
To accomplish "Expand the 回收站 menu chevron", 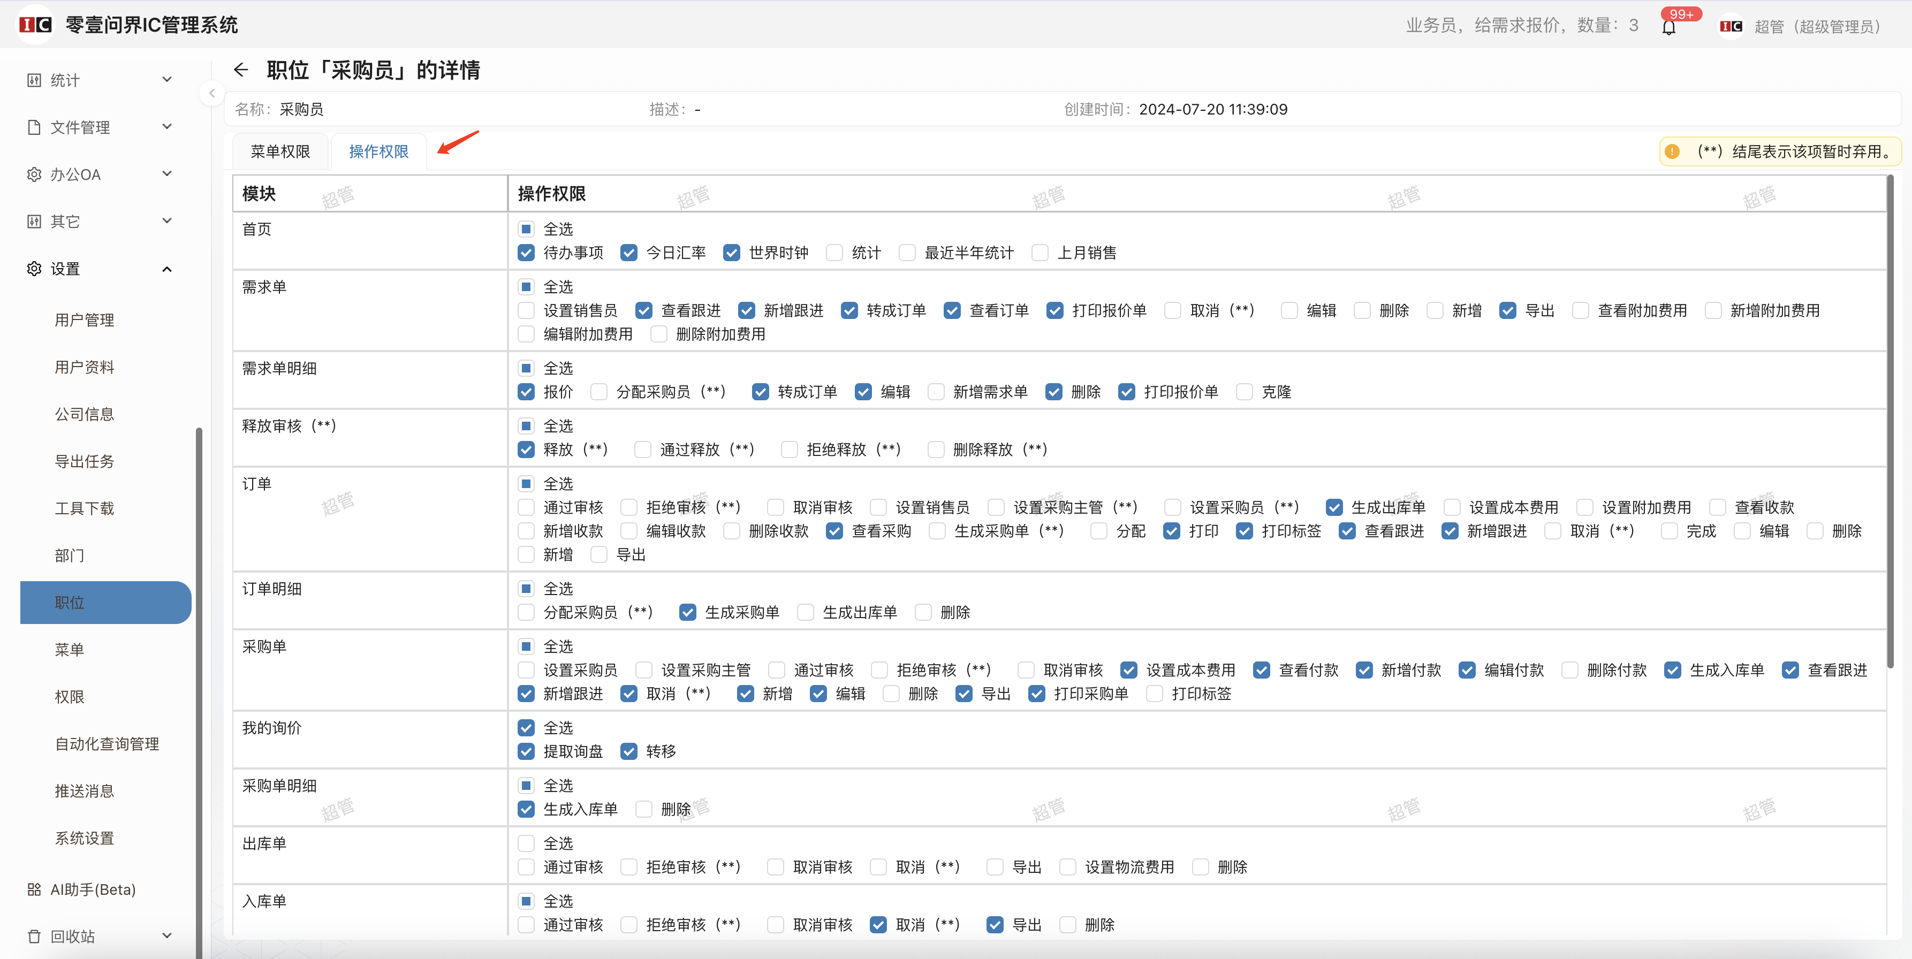I will tap(167, 936).
